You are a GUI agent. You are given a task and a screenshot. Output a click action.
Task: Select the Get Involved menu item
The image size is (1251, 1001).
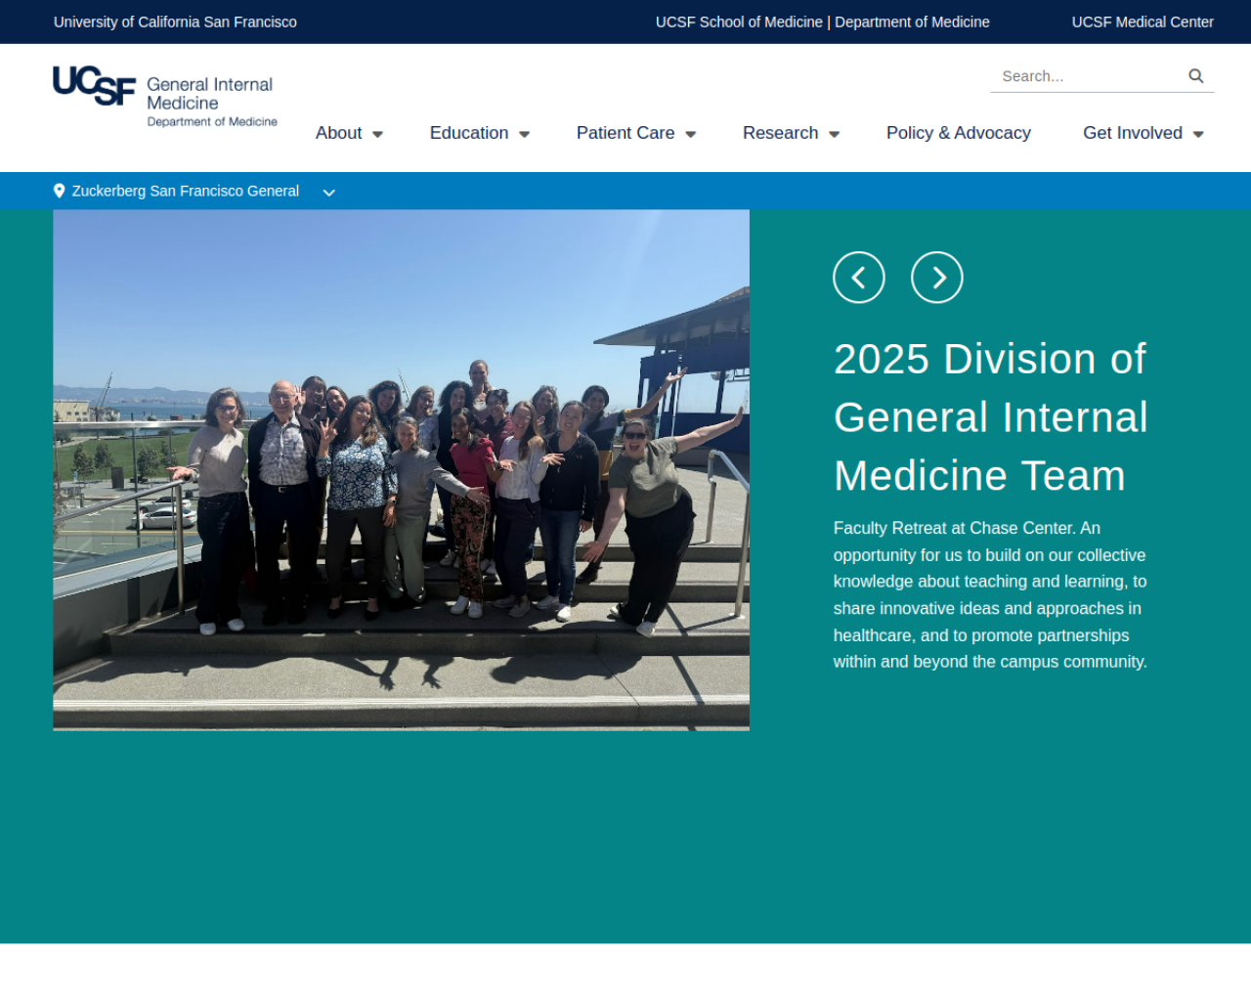point(1133,133)
